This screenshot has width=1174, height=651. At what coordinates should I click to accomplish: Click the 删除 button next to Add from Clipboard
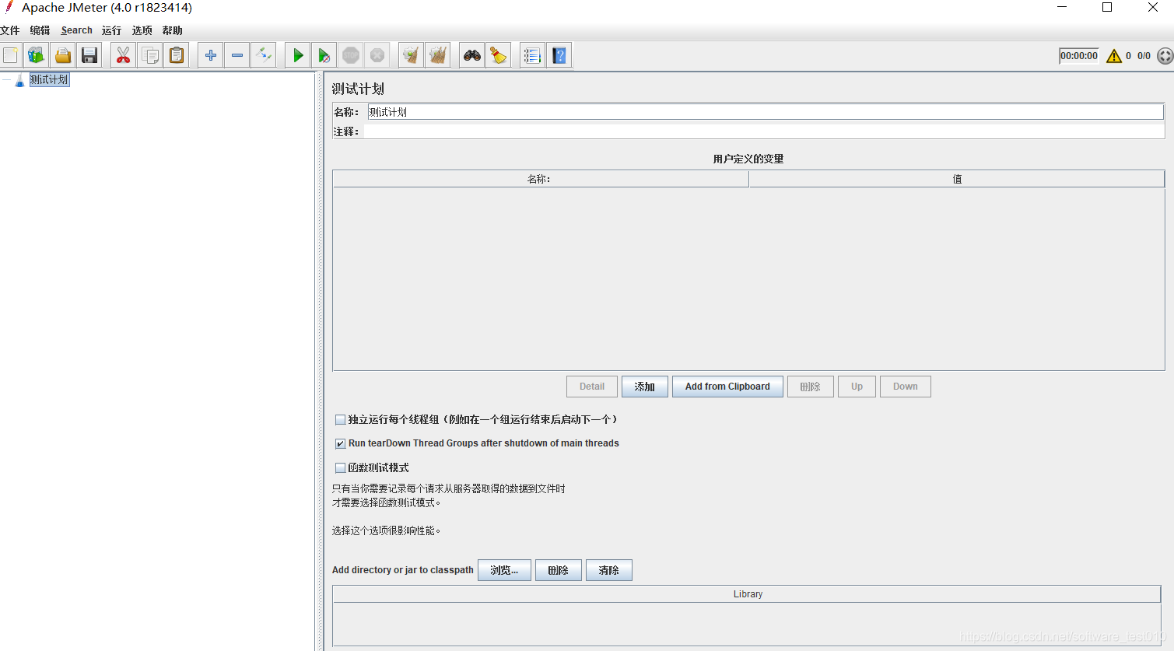[811, 387]
